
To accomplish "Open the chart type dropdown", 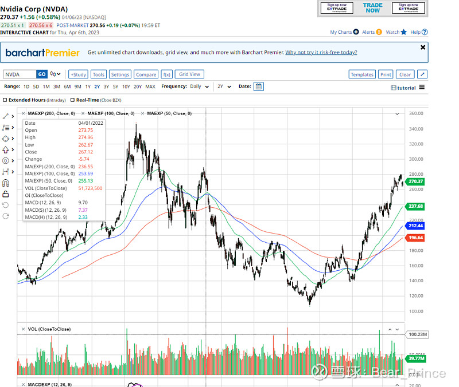I will tap(55, 74).
